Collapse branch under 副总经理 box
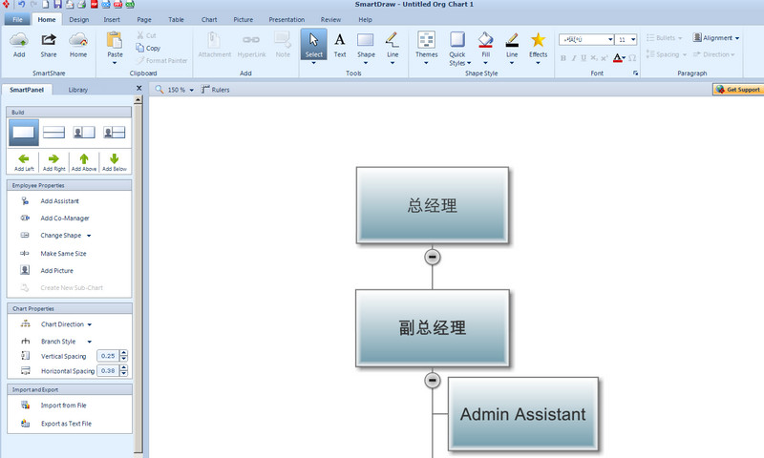 point(433,380)
